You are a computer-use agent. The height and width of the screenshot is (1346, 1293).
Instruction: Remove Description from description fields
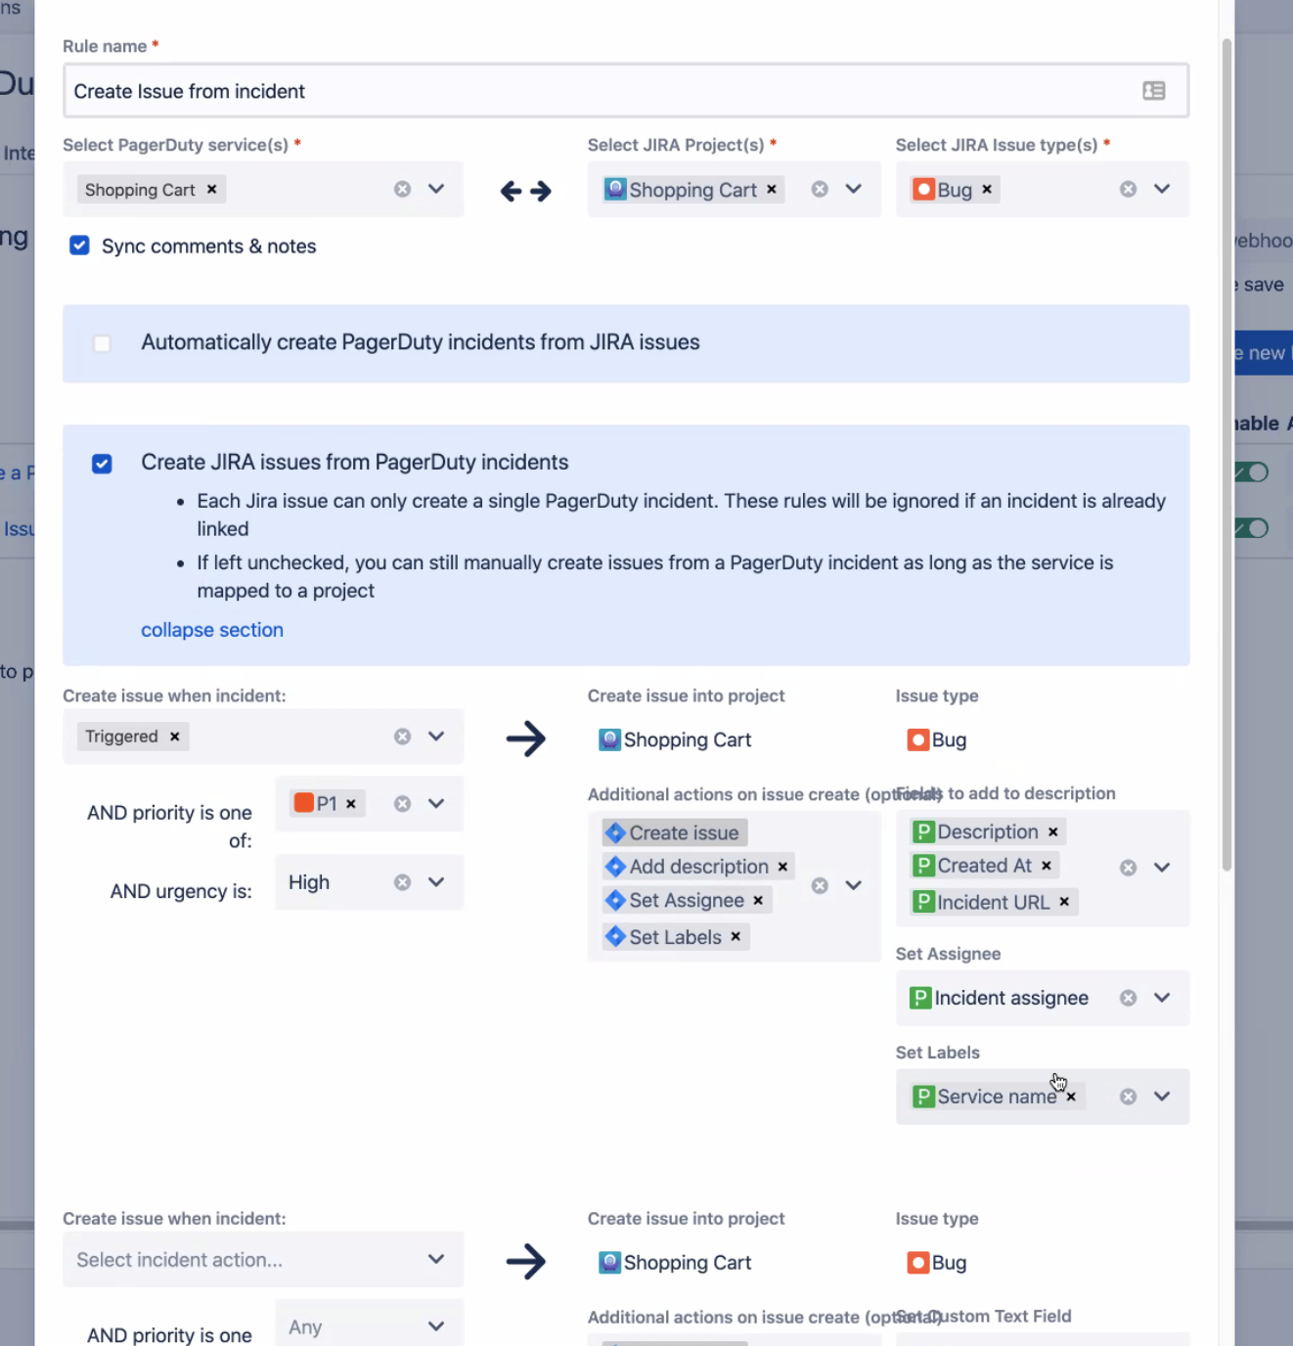point(1053,832)
